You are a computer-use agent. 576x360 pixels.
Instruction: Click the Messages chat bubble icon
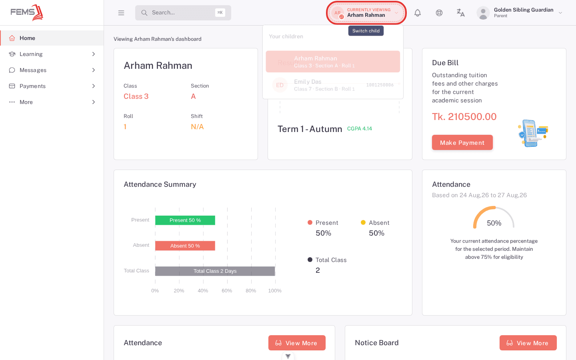(12, 70)
